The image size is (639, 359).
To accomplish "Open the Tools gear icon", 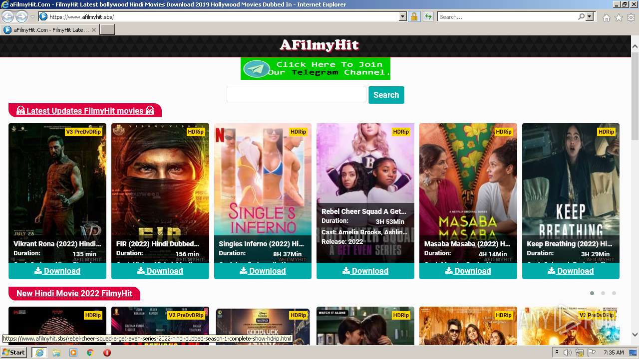I will [631, 17].
